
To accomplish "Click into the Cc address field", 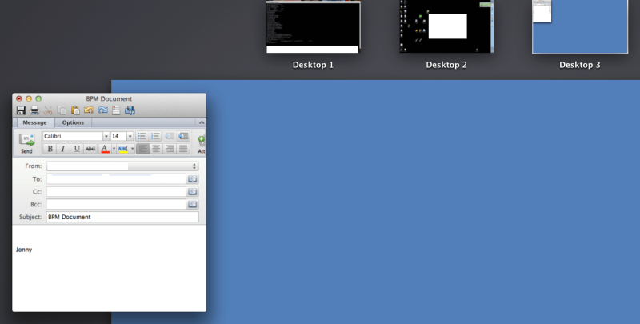I will pos(116,191).
